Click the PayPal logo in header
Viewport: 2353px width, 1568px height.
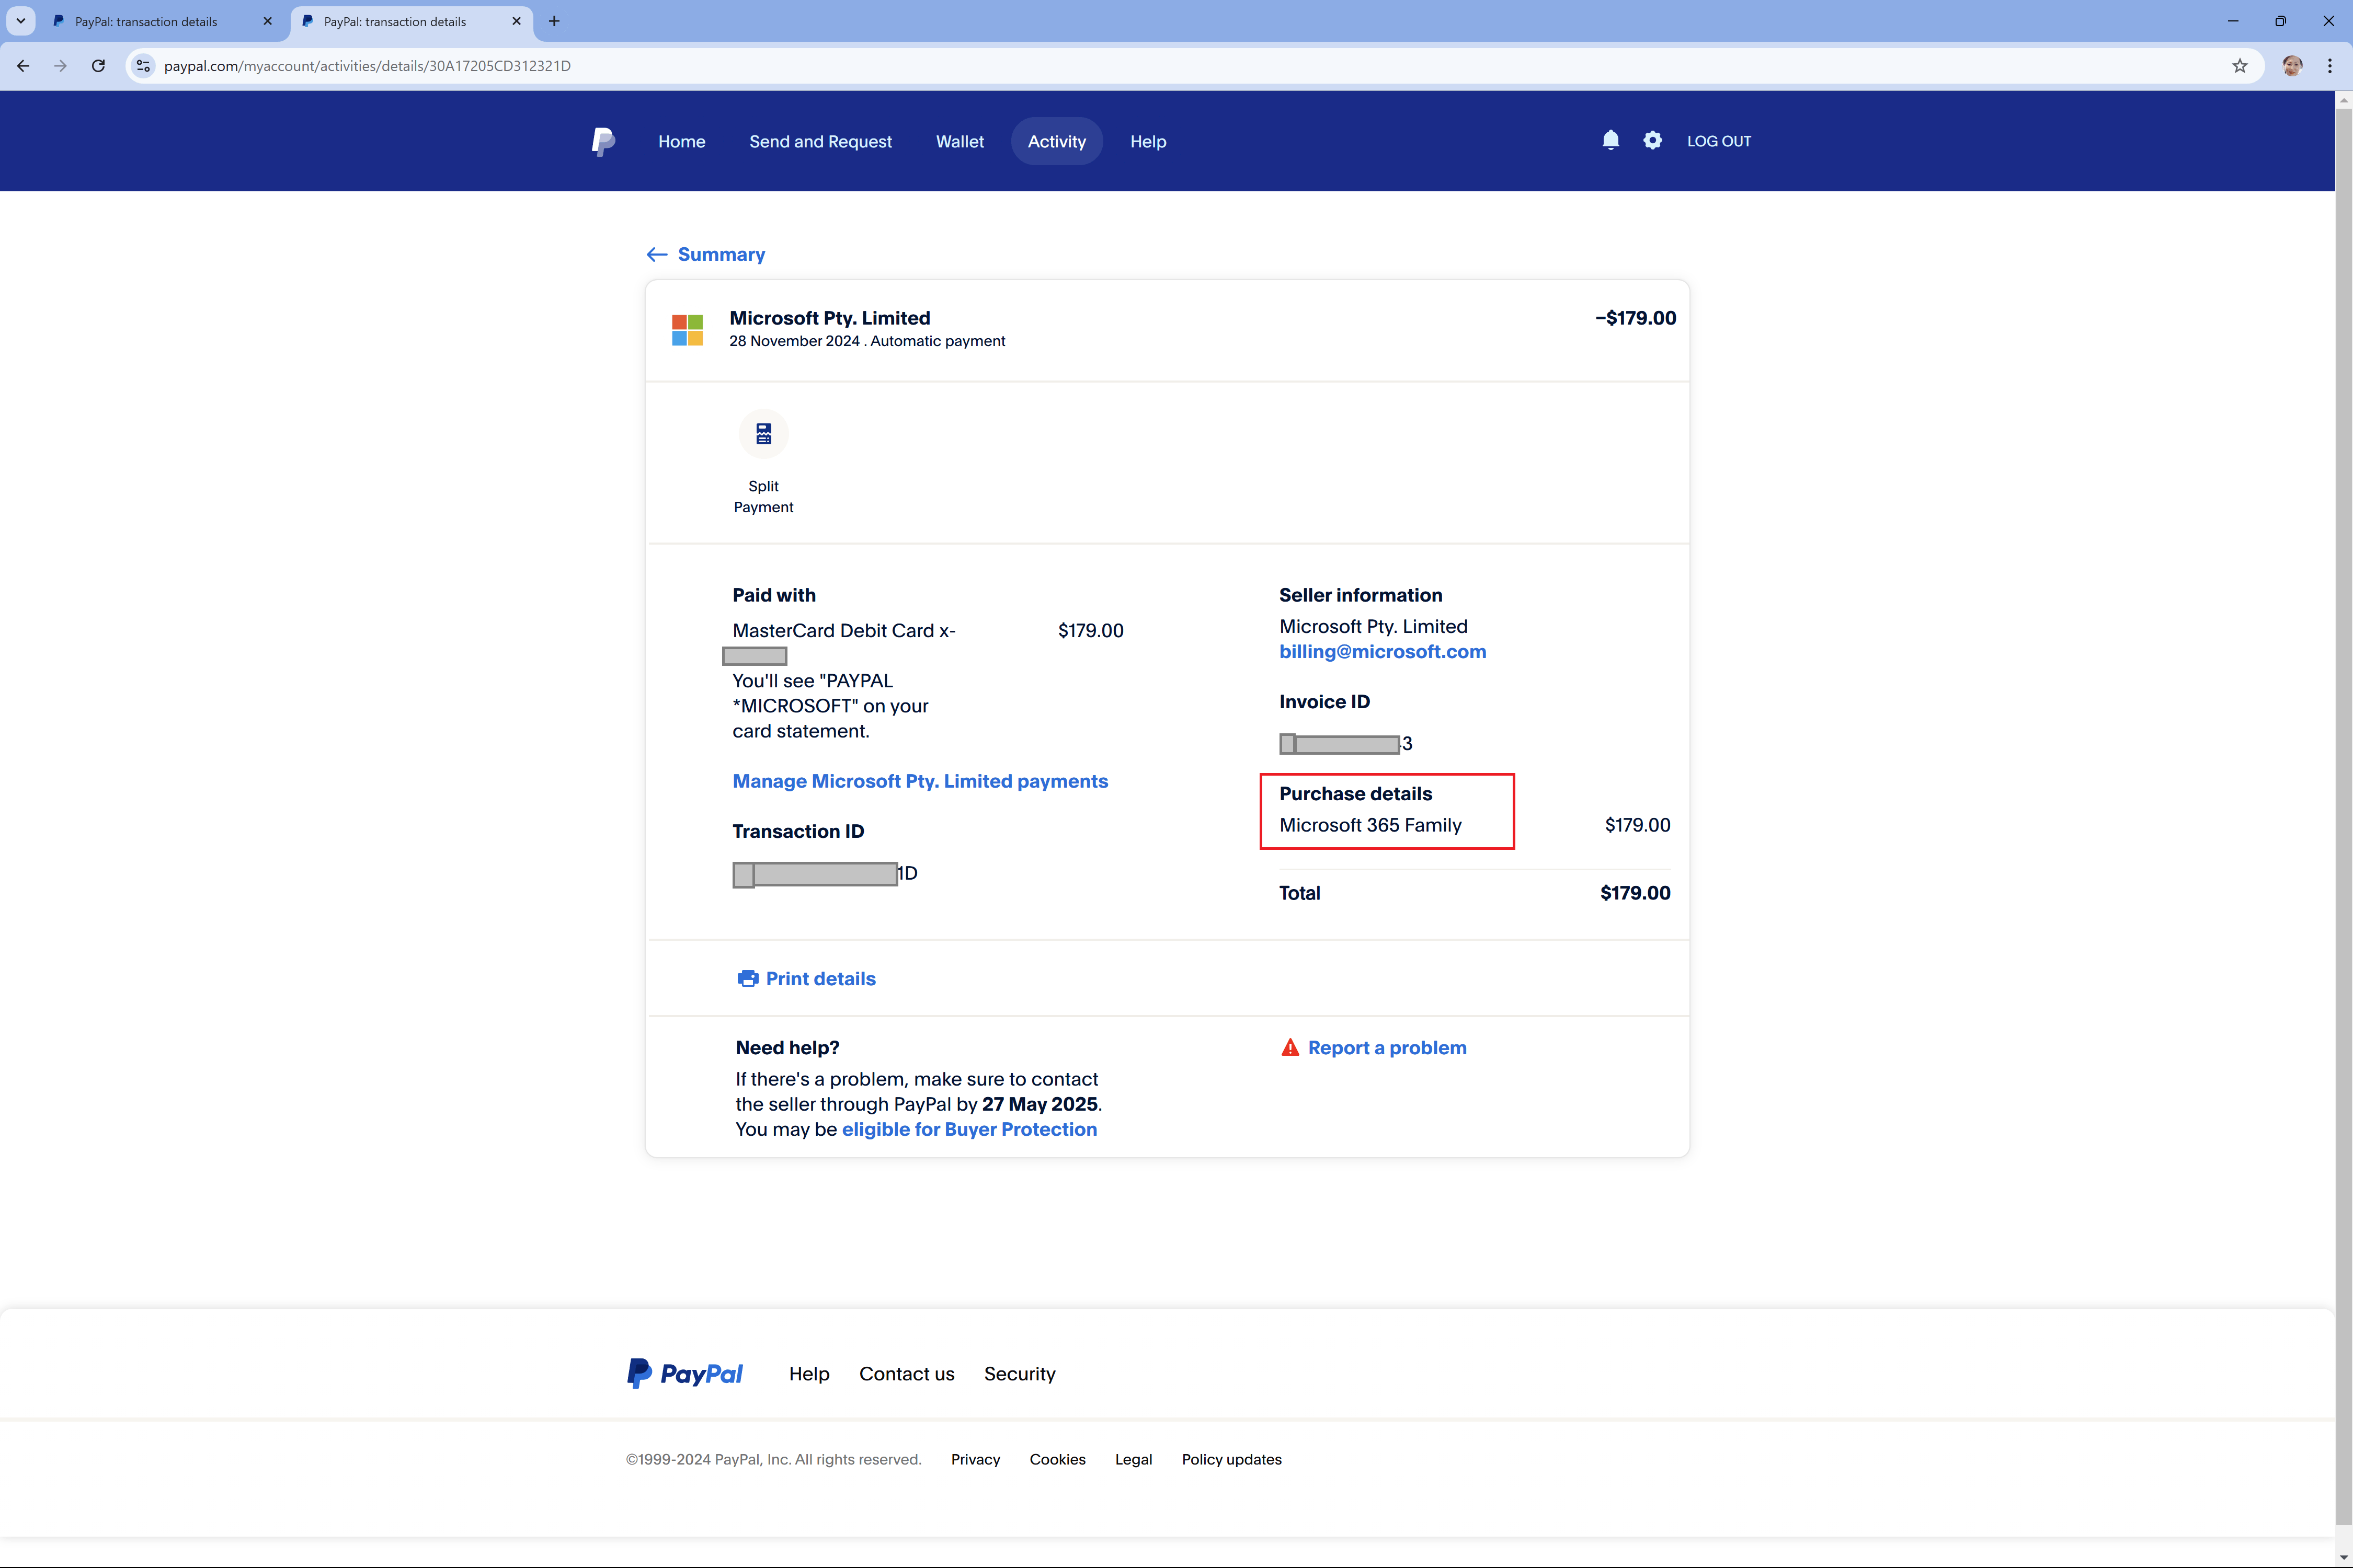click(602, 141)
